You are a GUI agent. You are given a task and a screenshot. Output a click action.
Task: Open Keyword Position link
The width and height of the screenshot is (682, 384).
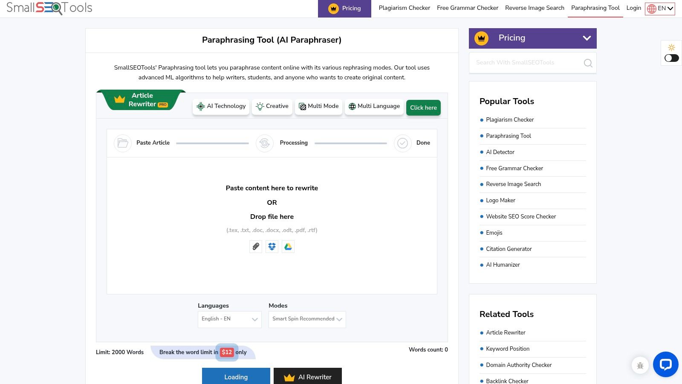508,349
